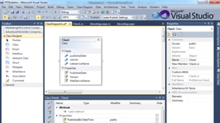This screenshot has width=220, height=123.
Task: Expand the MarketingInfoControl Components group
Action: pos(4,28)
